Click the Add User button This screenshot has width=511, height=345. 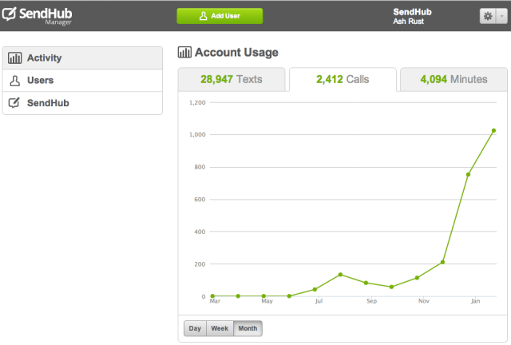220,16
